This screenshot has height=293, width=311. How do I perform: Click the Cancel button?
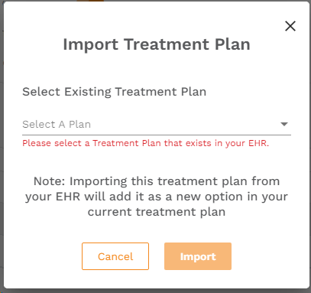click(x=115, y=256)
